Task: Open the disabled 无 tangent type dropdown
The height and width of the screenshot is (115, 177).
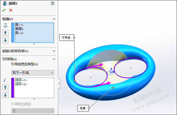Action: point(33,111)
